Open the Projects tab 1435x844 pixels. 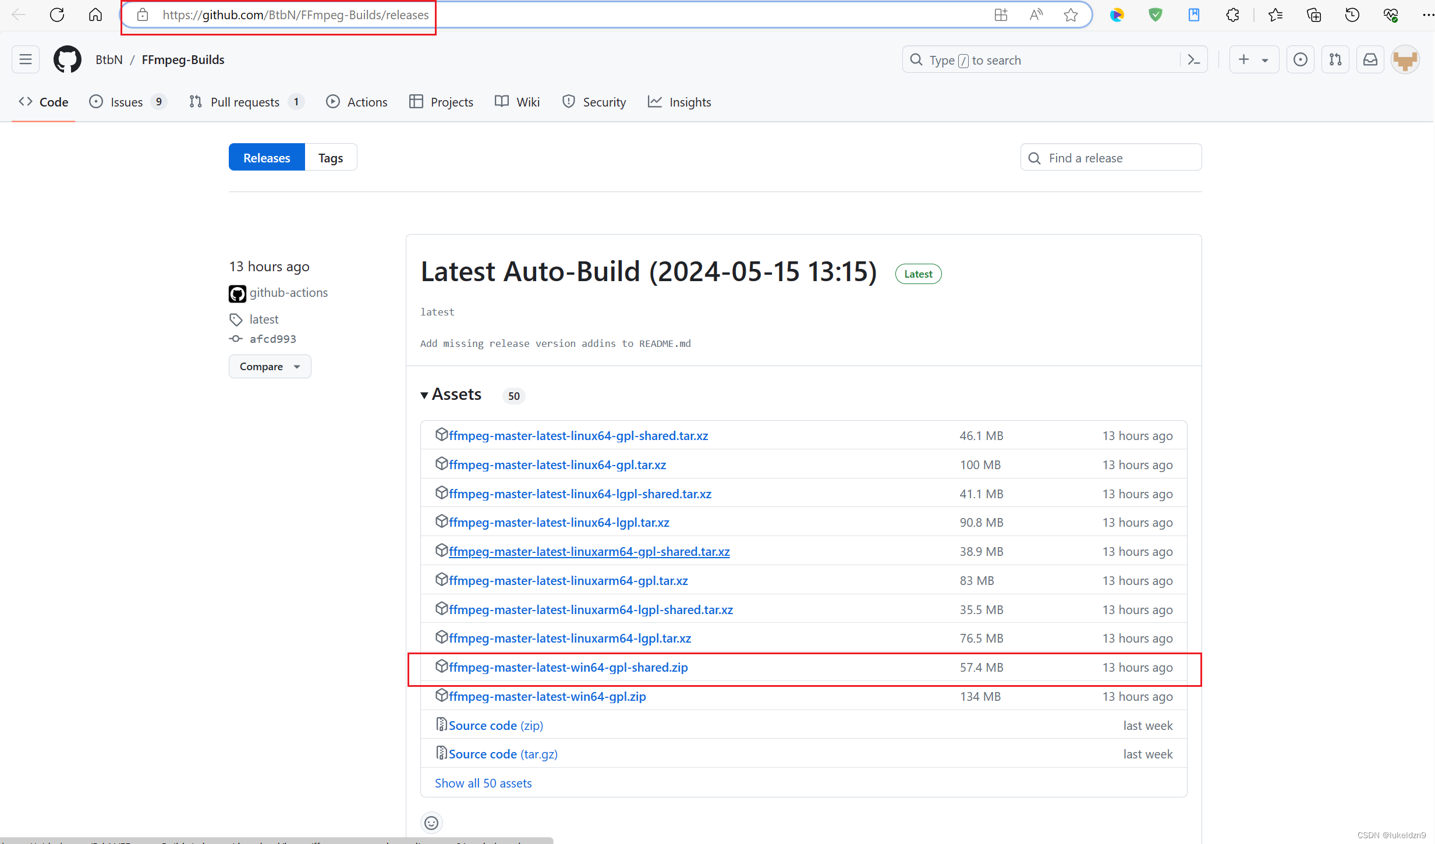(x=441, y=102)
